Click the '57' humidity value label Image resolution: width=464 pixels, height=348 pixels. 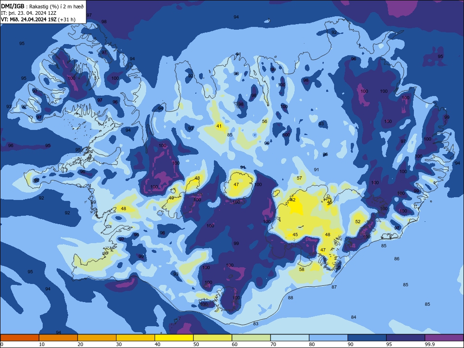299,178
